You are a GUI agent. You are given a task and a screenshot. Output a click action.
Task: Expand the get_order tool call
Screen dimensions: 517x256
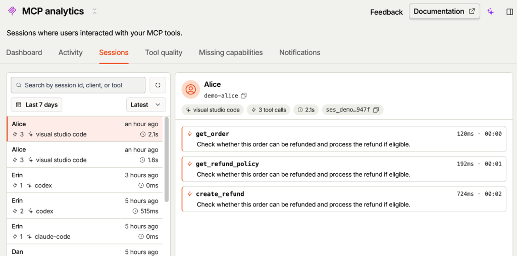344,139
